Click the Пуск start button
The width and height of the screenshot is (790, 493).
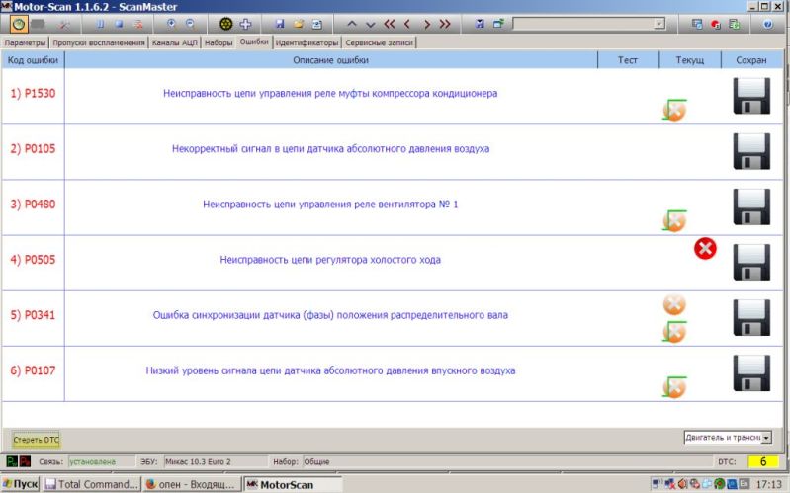[x=21, y=484]
